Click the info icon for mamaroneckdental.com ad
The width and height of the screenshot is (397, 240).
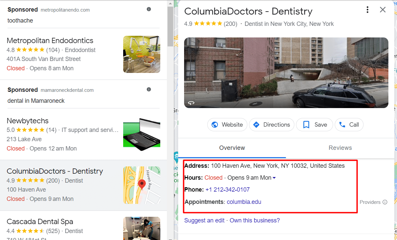tap(149, 89)
